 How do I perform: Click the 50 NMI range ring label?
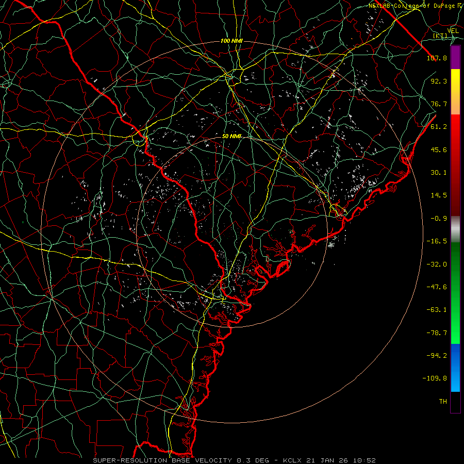(x=231, y=136)
